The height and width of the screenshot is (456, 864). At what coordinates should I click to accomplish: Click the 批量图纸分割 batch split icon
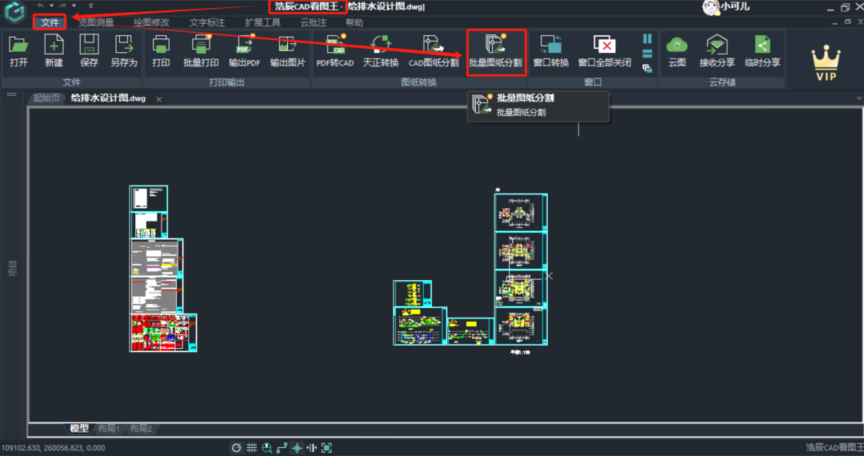(x=495, y=50)
